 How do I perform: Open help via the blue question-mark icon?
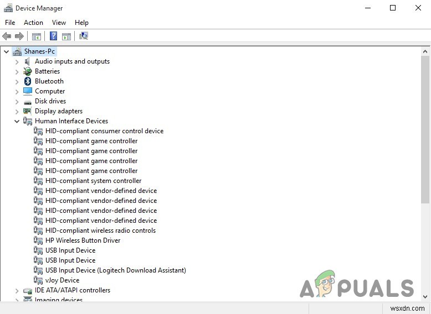pos(53,36)
